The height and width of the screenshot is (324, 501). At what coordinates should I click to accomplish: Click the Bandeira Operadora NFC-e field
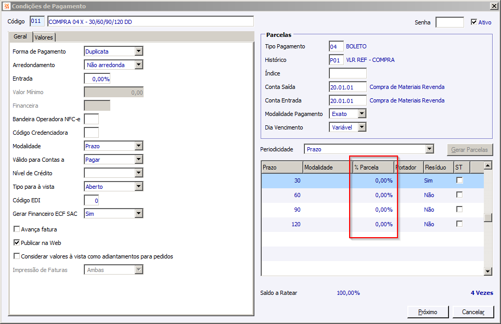point(92,119)
